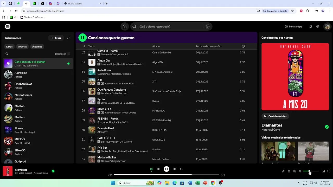This screenshot has height=187, width=333.
Task: Open RESILIENCIA album link
Action: (159, 130)
